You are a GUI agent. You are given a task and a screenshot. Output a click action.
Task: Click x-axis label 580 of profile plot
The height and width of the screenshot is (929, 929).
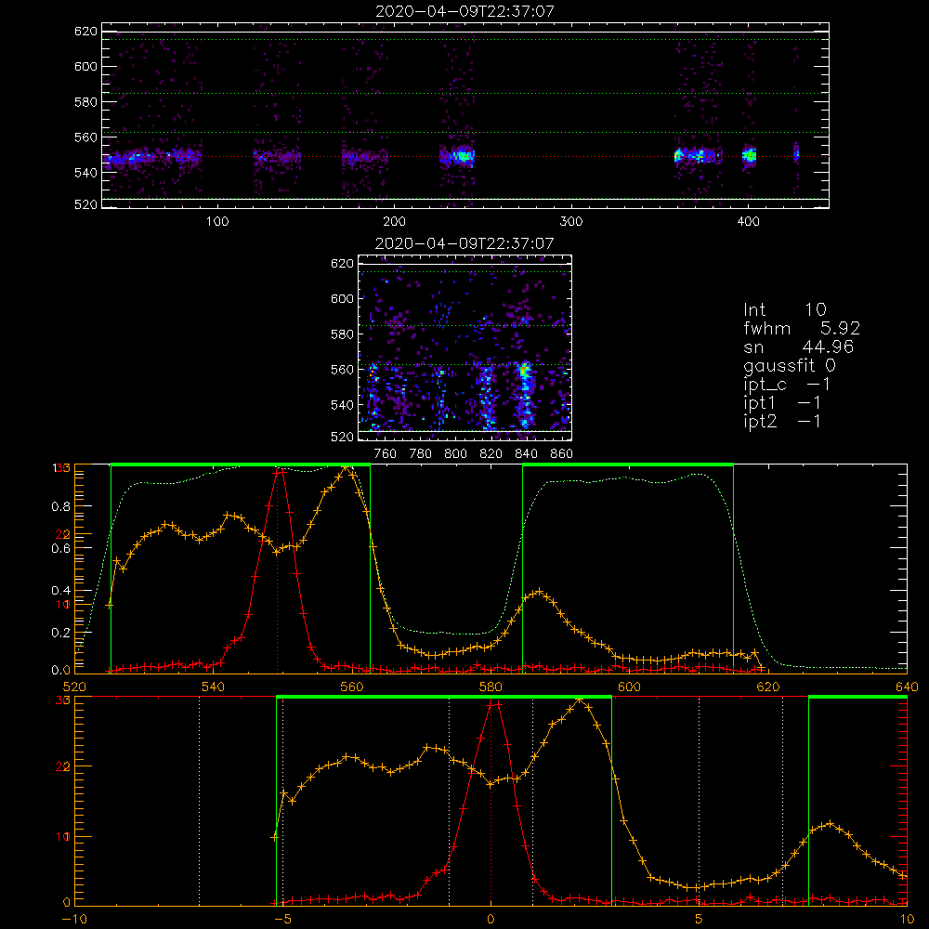point(491,687)
